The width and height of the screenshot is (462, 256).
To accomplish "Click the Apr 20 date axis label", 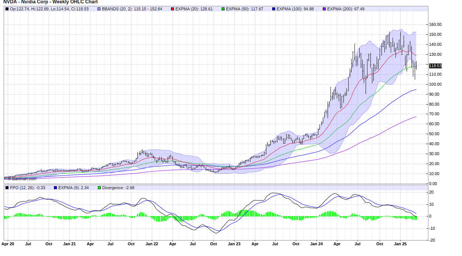I will (x=8, y=244).
